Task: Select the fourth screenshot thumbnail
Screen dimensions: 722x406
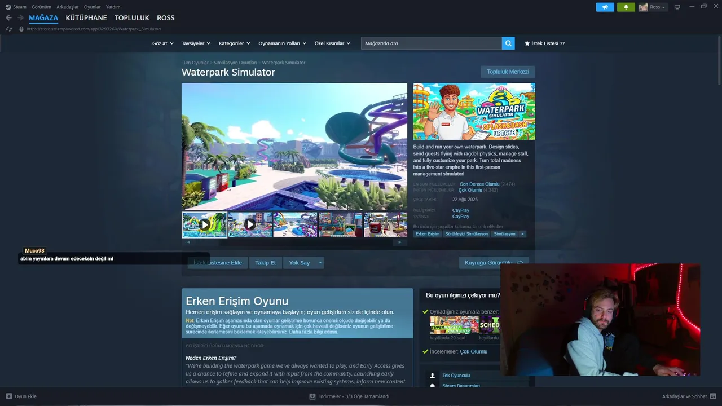Action: tap(341, 224)
